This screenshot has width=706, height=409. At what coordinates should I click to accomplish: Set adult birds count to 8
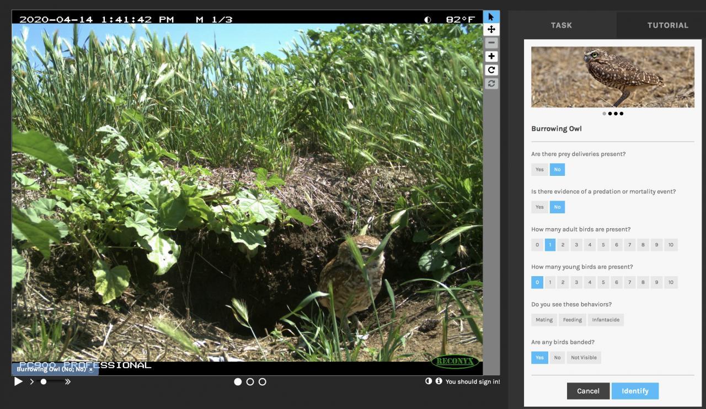tap(643, 245)
